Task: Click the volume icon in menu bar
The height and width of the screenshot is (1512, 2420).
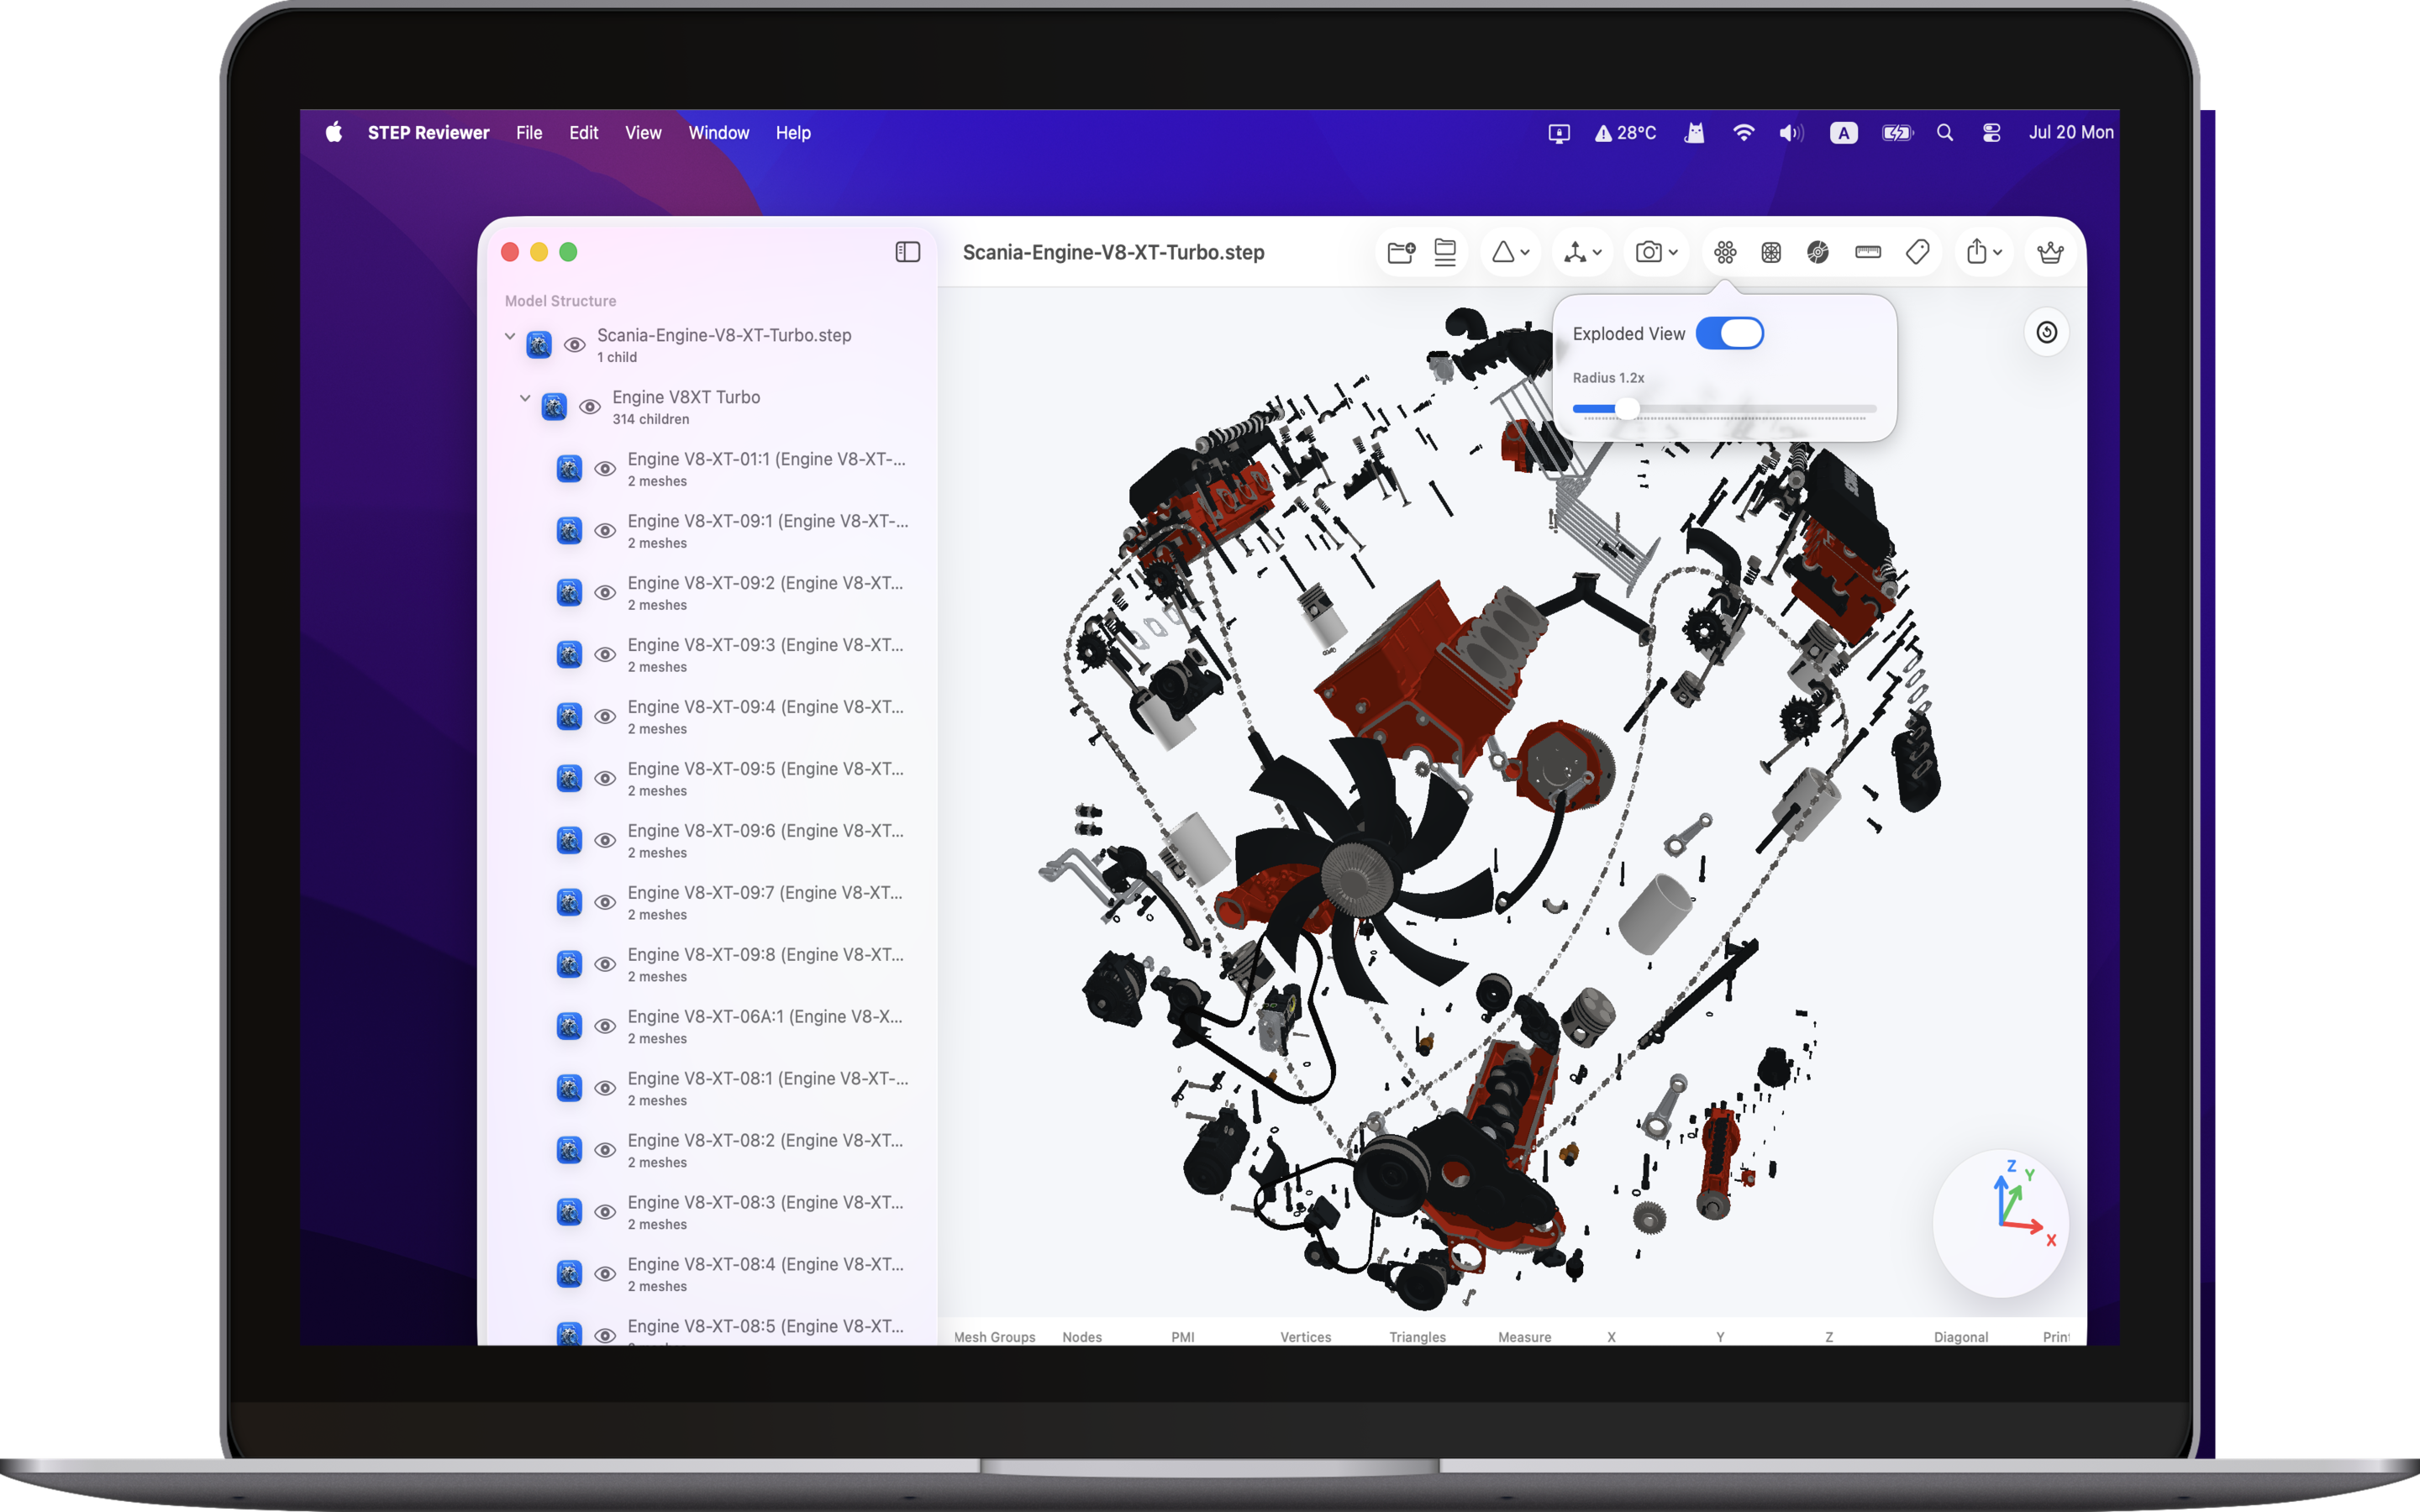Action: coord(1791,133)
